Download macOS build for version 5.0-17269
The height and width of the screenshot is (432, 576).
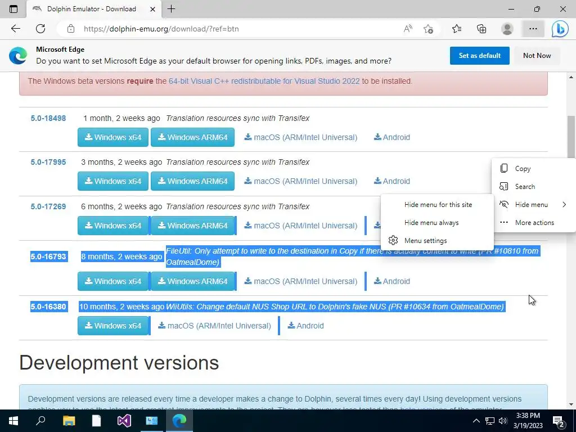click(301, 226)
